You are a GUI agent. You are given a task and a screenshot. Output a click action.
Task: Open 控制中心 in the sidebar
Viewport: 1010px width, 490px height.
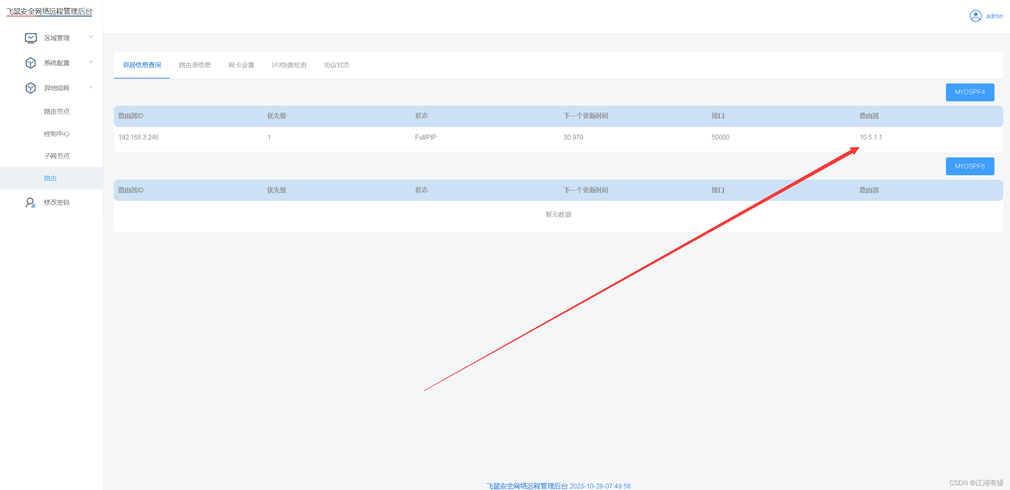point(56,134)
